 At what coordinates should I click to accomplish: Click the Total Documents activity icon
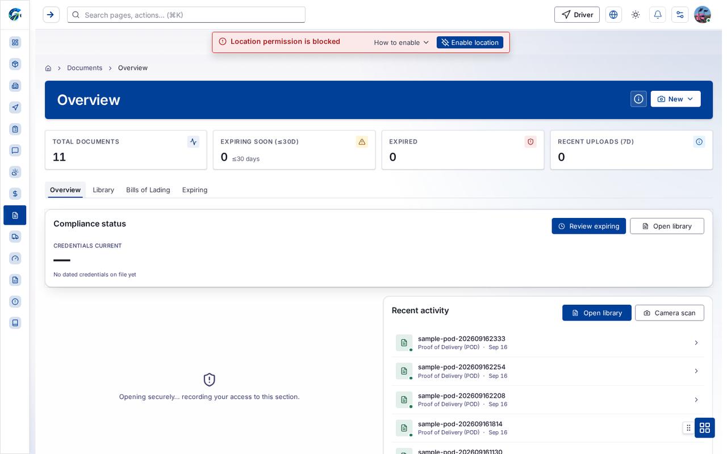[x=193, y=142]
